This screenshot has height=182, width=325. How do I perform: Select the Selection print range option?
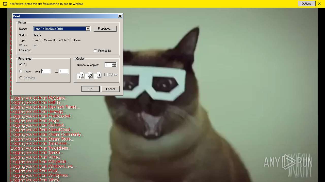21,78
